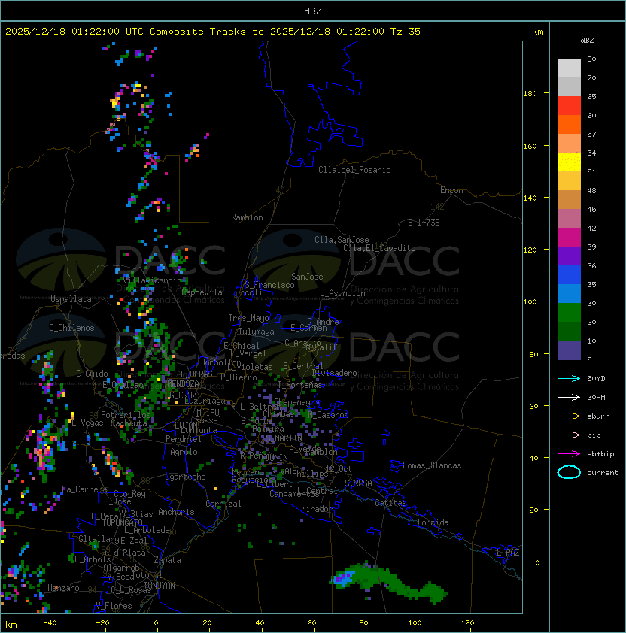The image size is (626, 633).
Task: Click the 'Carrizal' map label
Action: [223, 504]
